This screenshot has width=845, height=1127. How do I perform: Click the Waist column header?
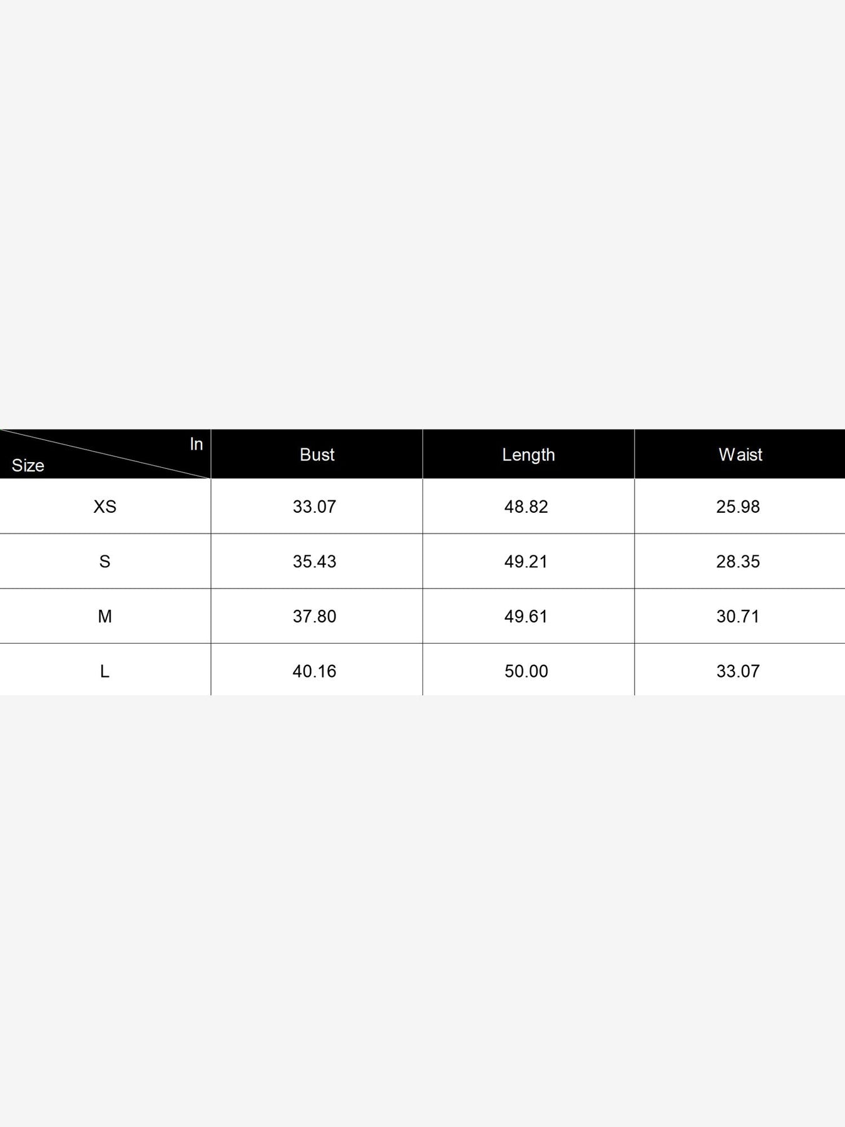click(x=740, y=455)
